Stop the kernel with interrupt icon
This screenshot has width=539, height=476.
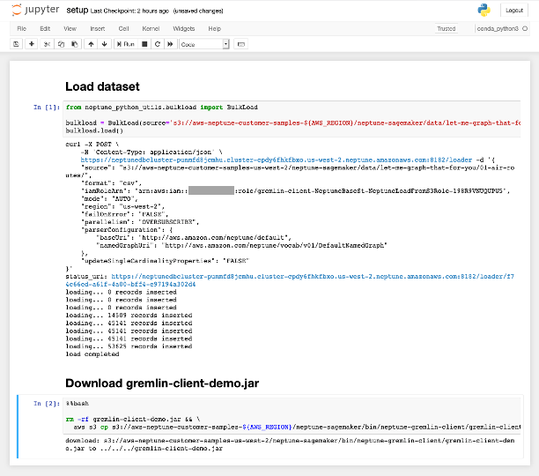(x=144, y=43)
